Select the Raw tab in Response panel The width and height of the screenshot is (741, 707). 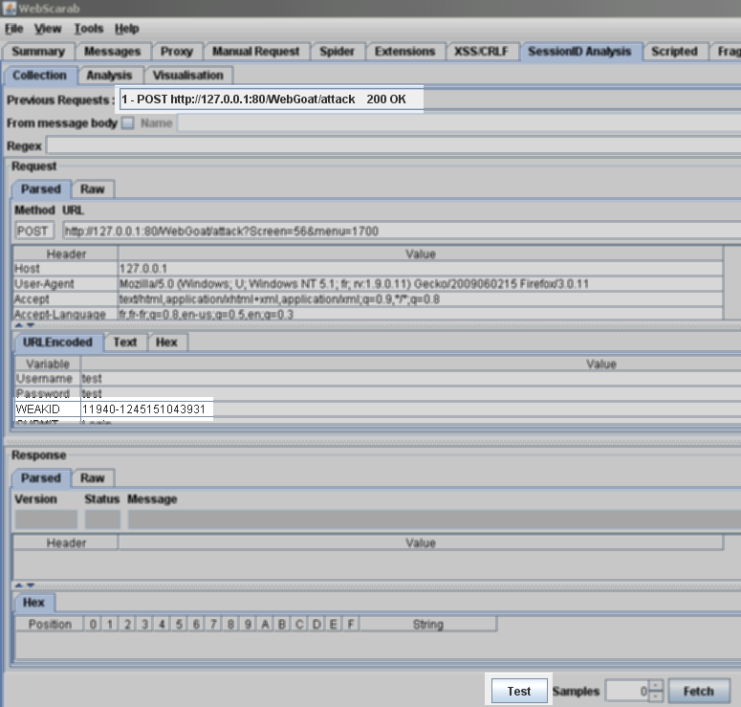click(93, 478)
